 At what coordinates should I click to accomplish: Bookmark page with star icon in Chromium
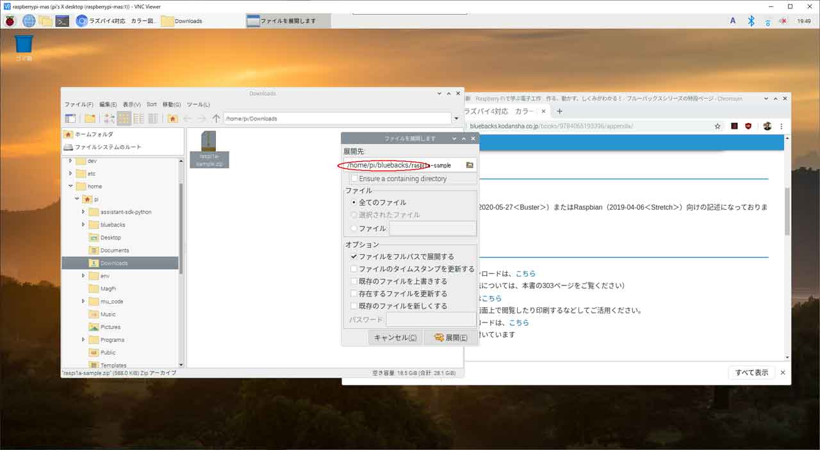[717, 126]
